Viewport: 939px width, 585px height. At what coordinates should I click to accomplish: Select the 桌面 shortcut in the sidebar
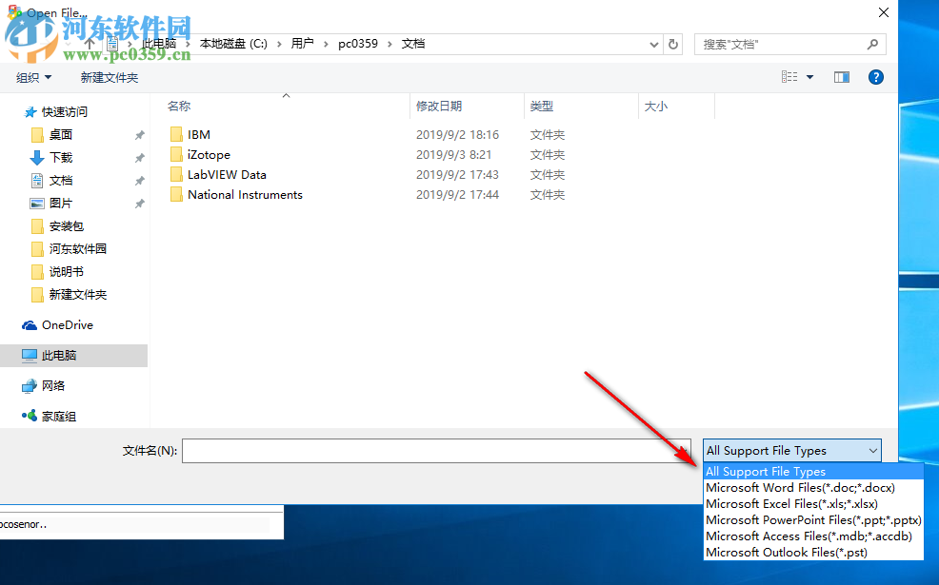click(59, 134)
